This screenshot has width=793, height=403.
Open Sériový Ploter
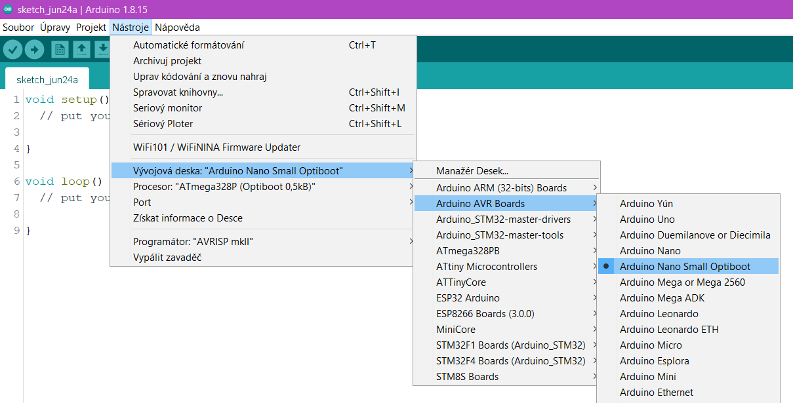click(x=263, y=124)
